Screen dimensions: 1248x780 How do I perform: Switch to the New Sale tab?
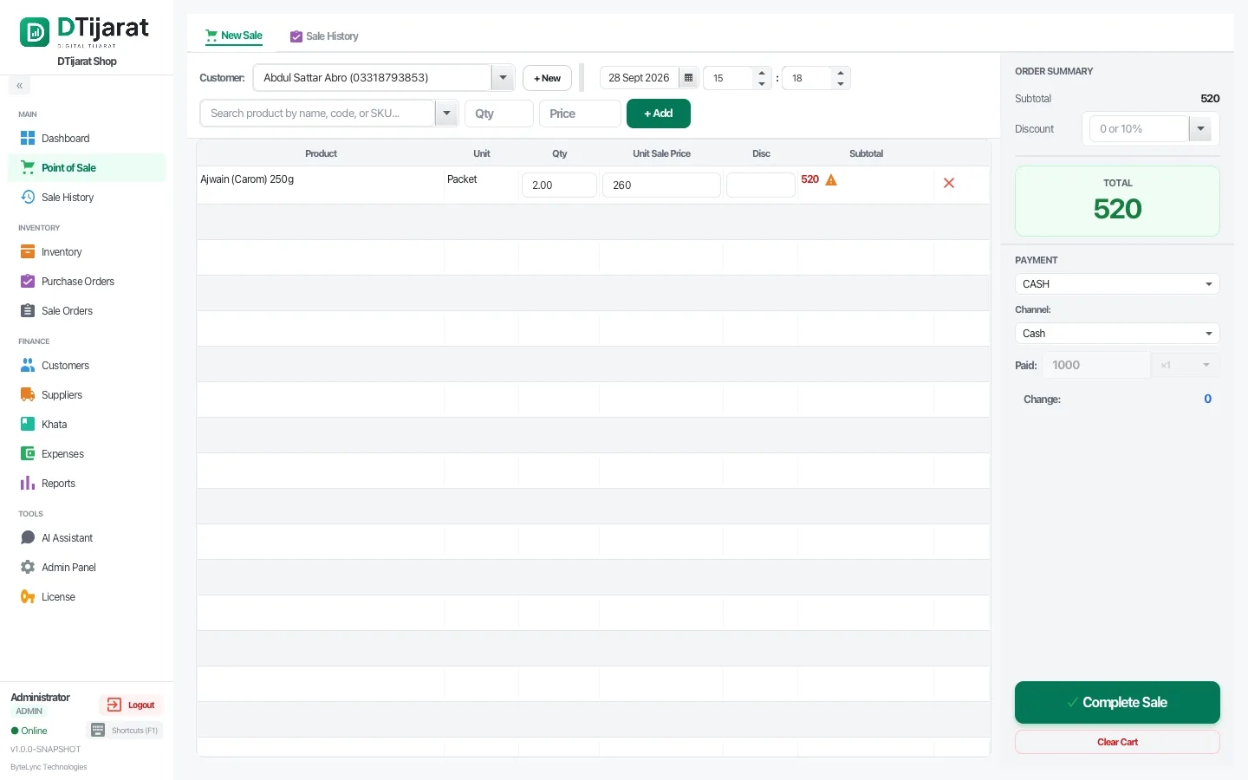click(x=234, y=36)
